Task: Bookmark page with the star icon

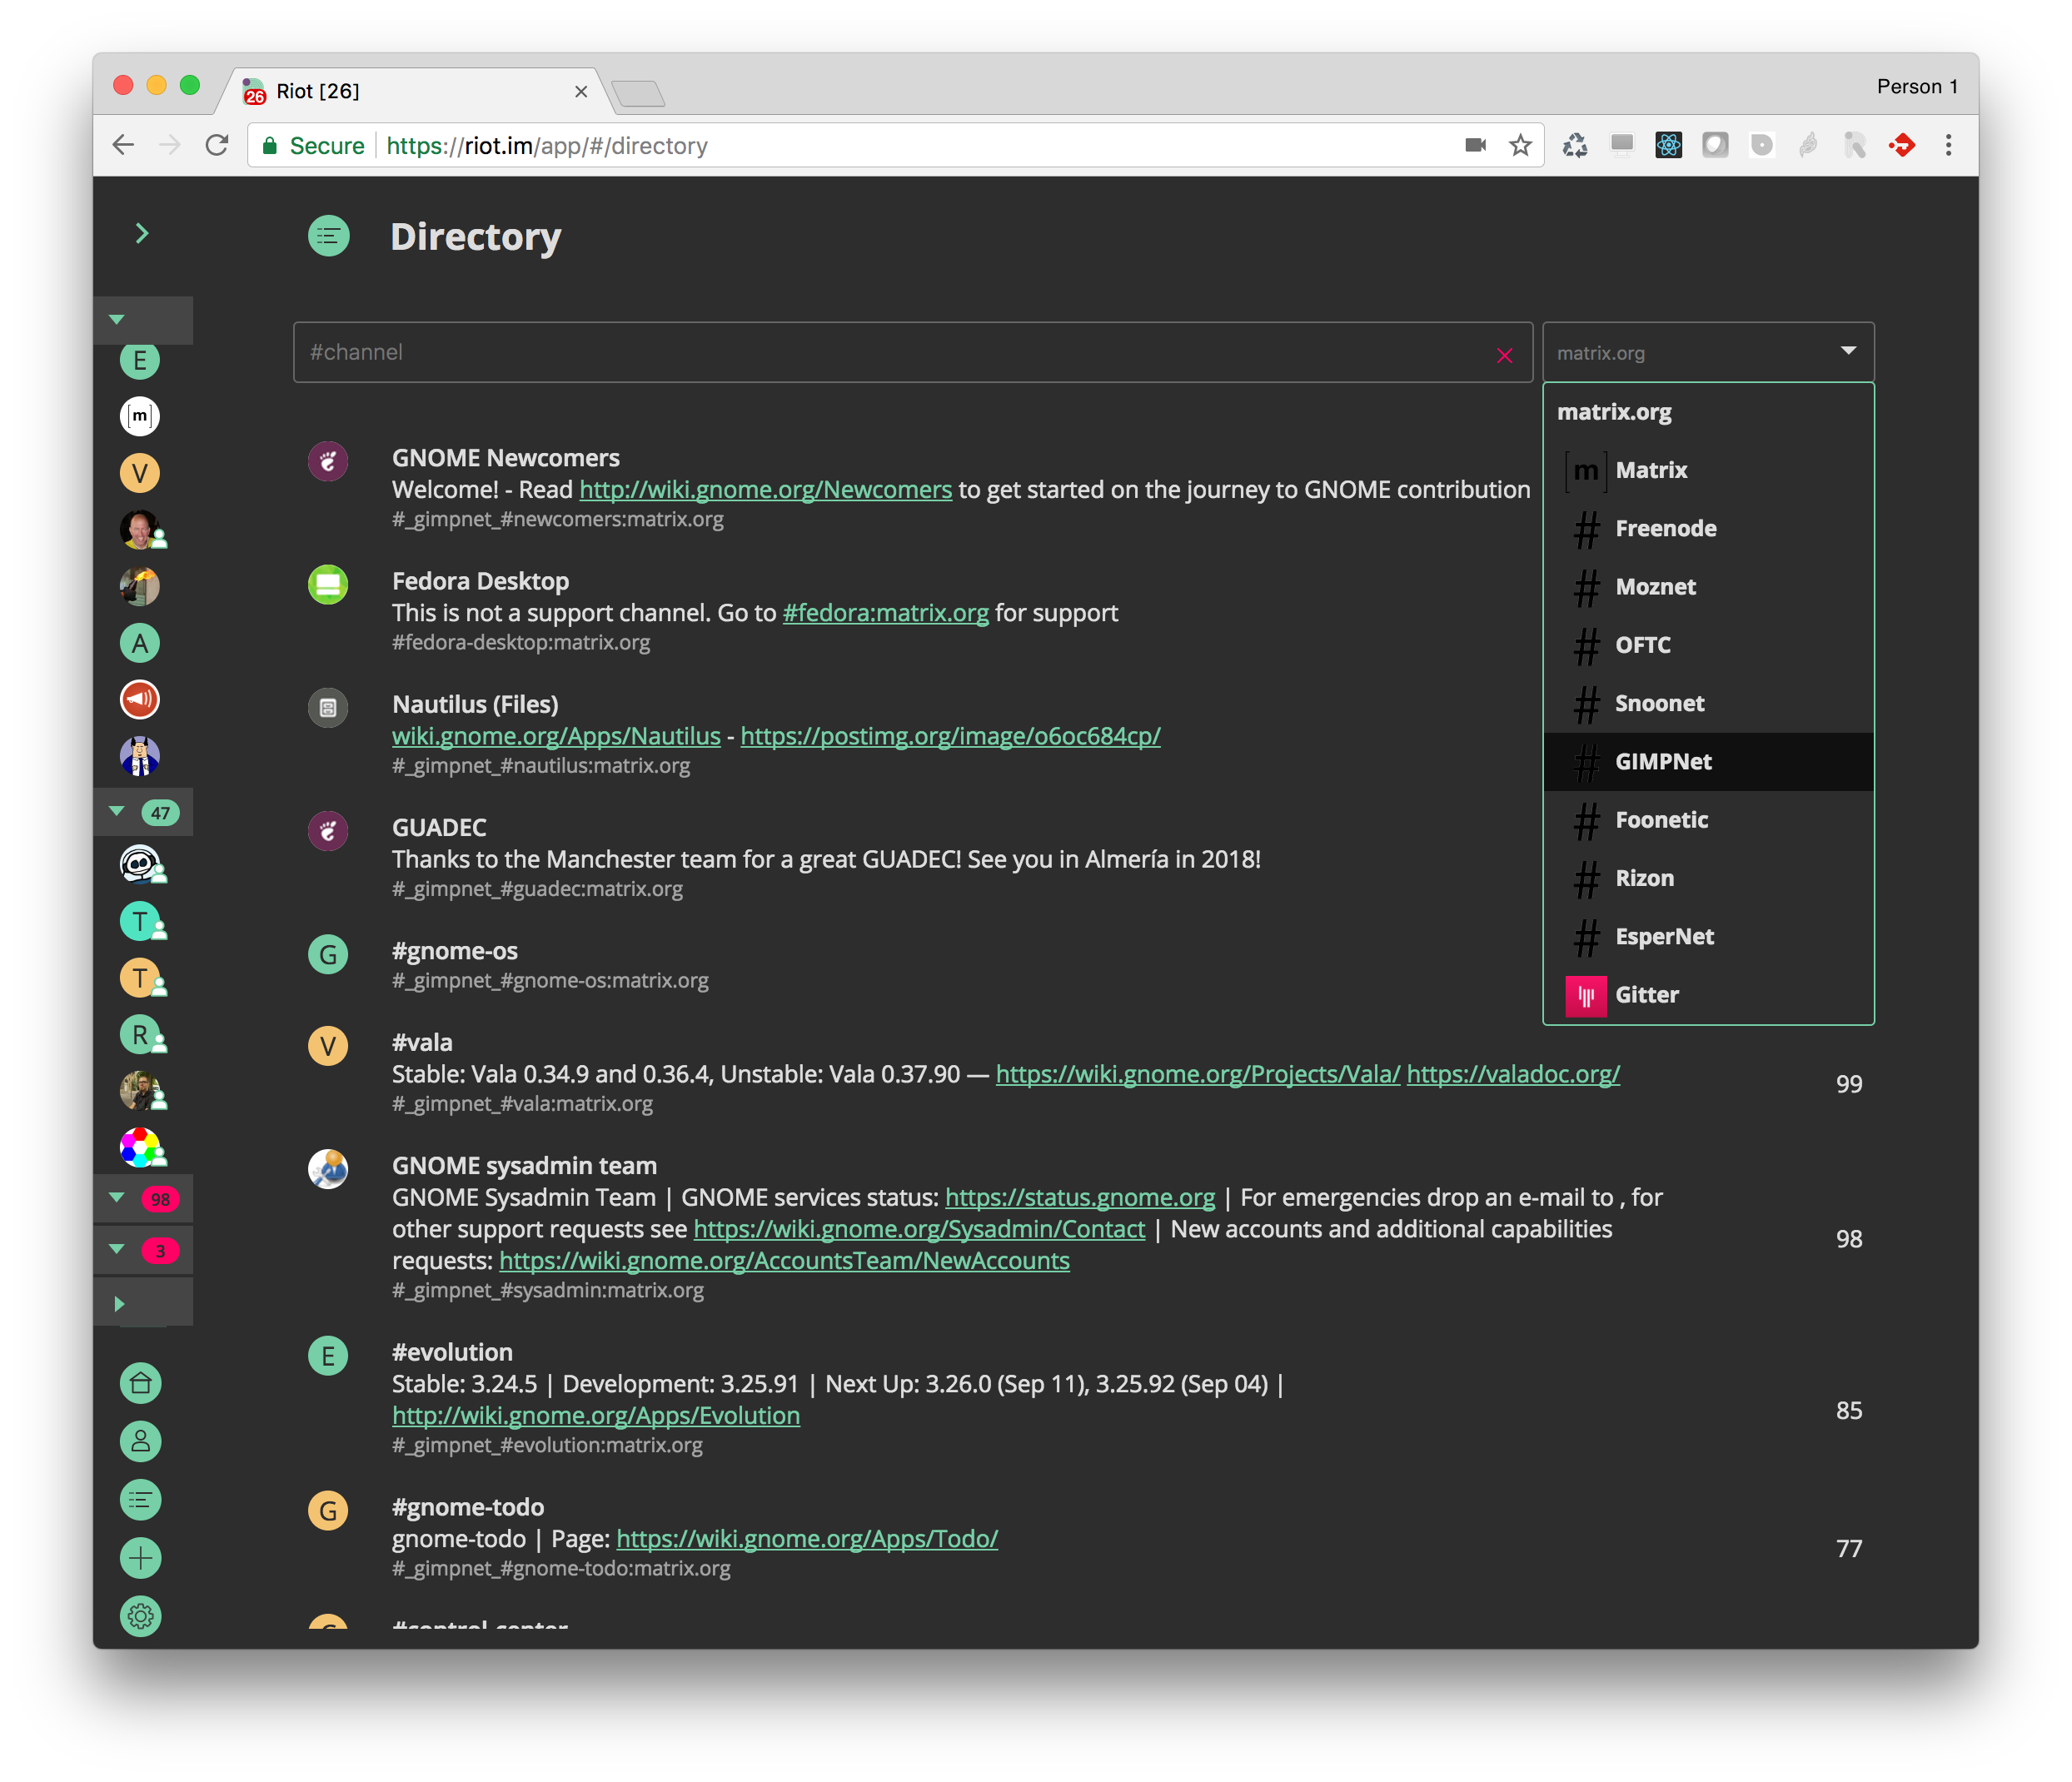Action: click(x=1520, y=146)
